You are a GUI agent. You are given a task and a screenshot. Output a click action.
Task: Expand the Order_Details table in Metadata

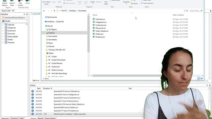point(3,37)
